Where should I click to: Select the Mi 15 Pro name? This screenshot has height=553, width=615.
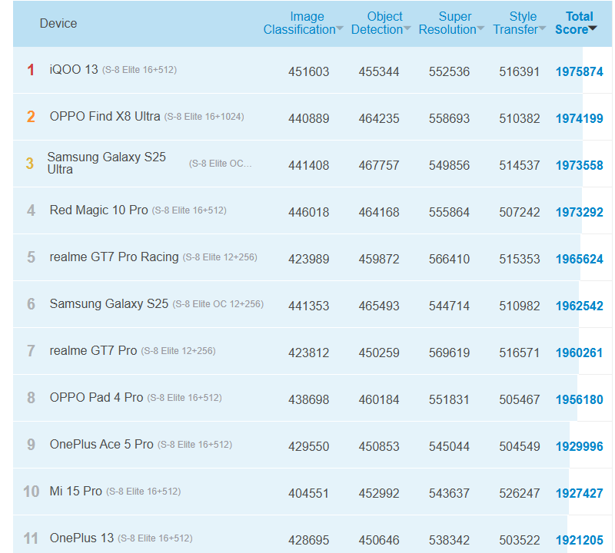75,491
